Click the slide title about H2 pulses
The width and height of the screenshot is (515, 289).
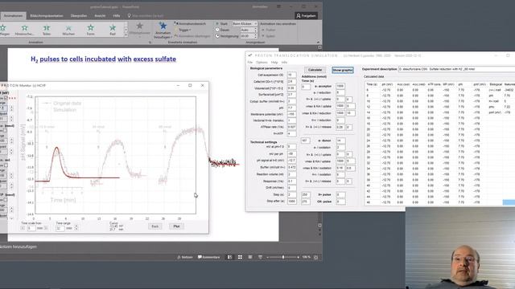pyautogui.click(x=103, y=59)
